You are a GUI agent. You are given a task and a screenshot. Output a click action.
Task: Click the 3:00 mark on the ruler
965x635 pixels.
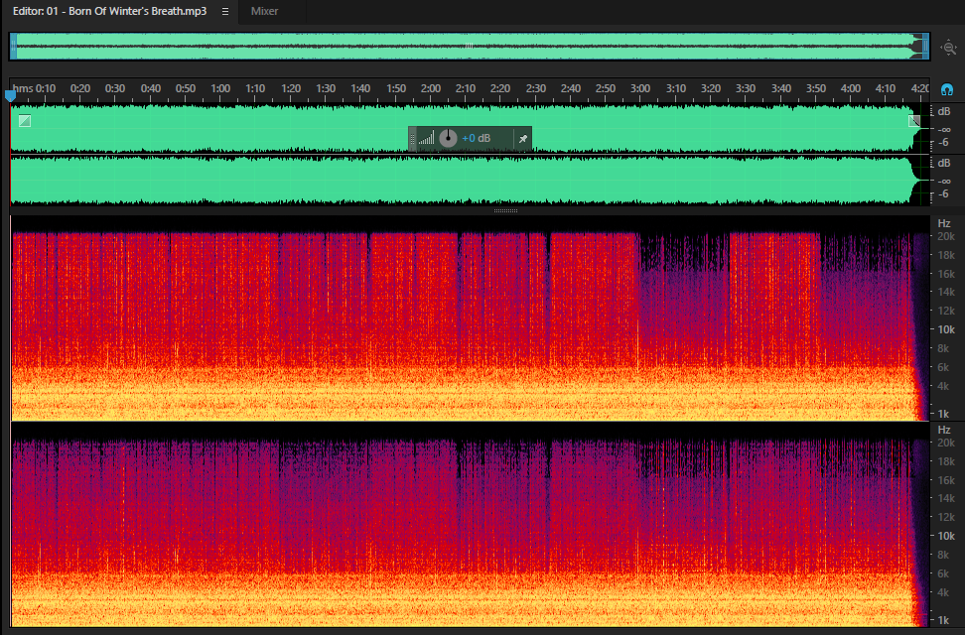(640, 88)
